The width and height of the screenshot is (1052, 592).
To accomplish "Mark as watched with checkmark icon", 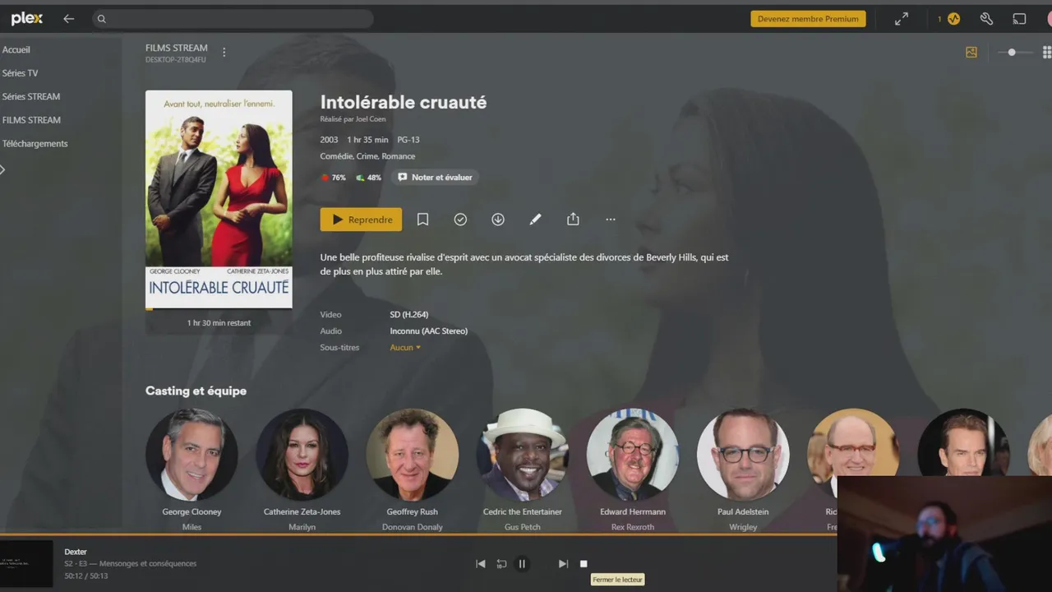I will point(460,220).
